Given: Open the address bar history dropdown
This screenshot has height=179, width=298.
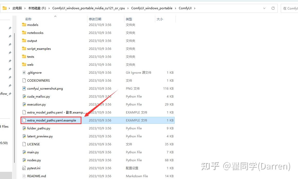Looking at the screenshot, I should [264, 8].
